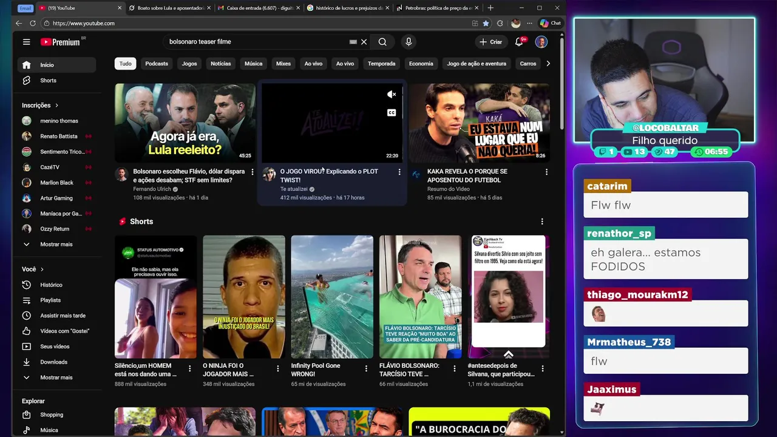
Task: Click the magnifier search button
Action: (x=382, y=42)
